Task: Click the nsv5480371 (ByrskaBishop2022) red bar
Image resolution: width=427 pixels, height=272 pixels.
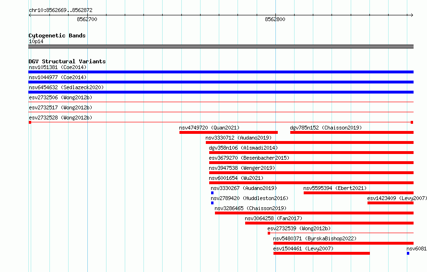Action: click(x=344, y=243)
